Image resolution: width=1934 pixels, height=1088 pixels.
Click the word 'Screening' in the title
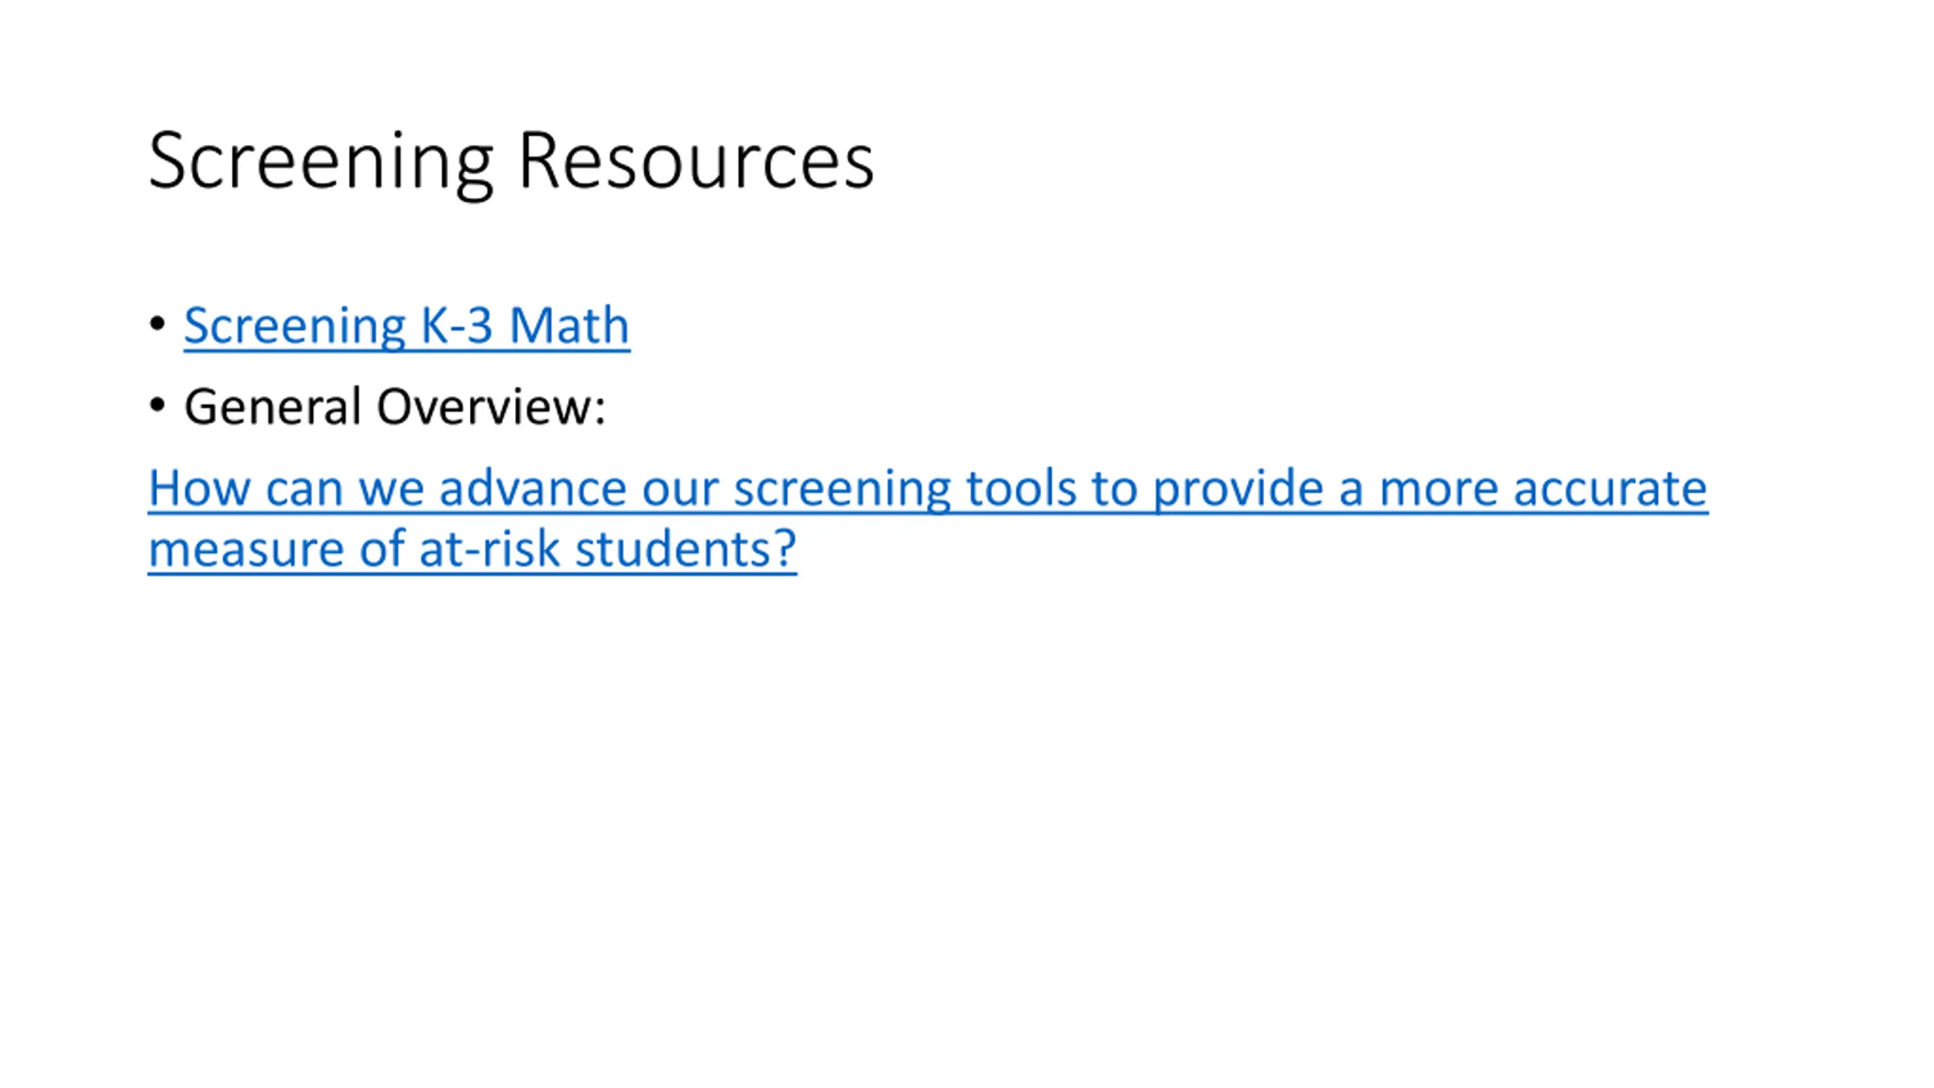pos(321,161)
